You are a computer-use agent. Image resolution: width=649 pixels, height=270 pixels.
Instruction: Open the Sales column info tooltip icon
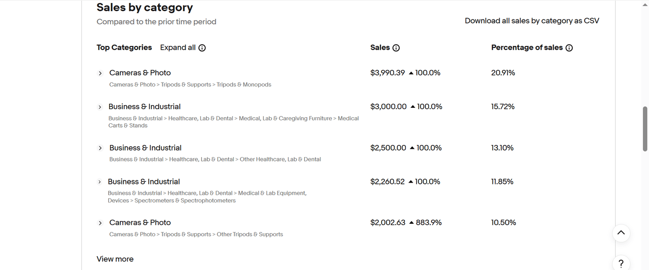click(x=396, y=48)
